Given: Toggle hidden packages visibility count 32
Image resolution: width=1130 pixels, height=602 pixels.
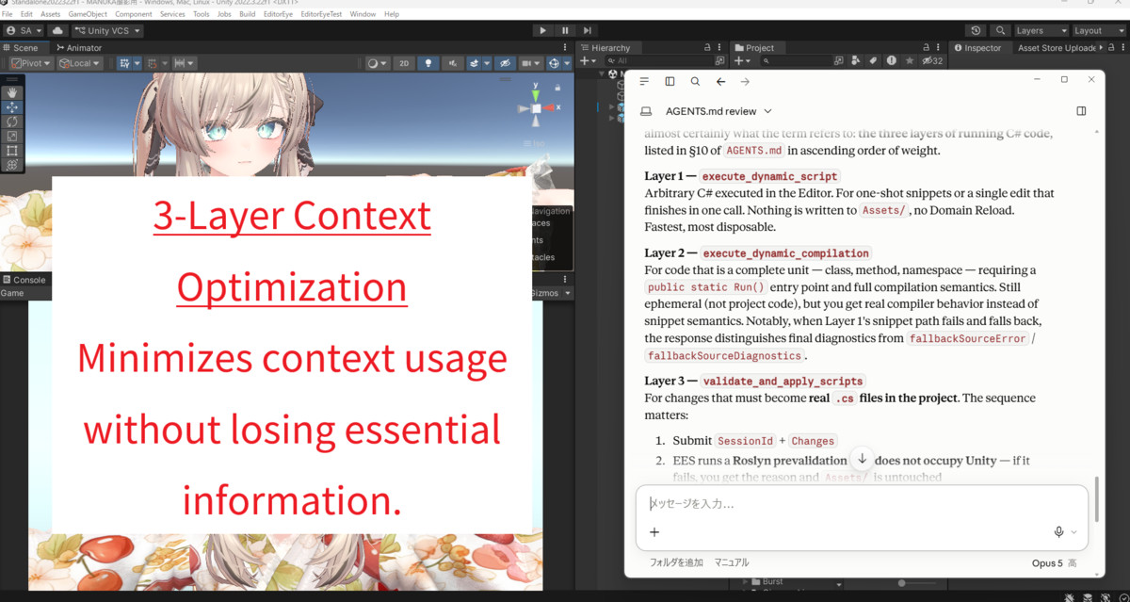Looking at the screenshot, I should point(932,60).
